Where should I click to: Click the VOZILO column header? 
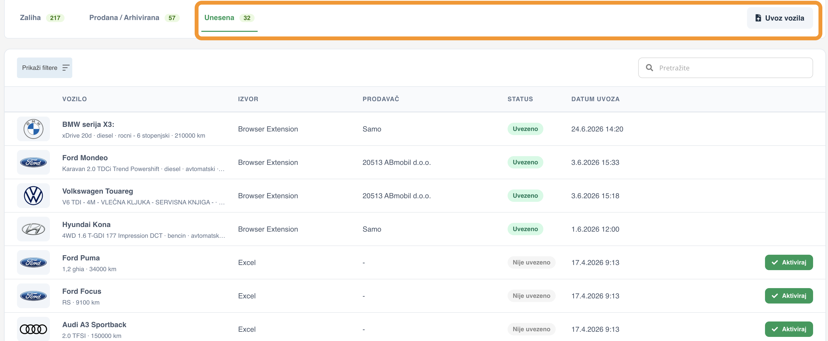[x=75, y=99]
